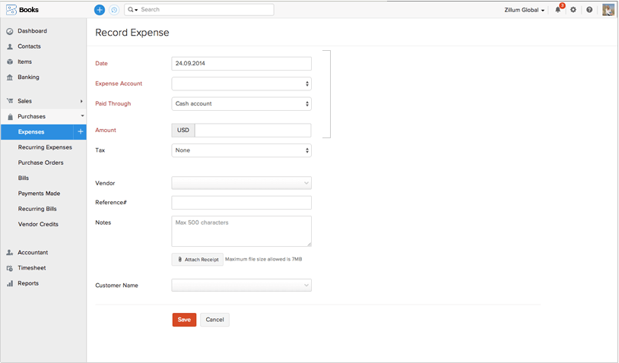This screenshot has width=619, height=363.
Task: Open Recurring Expenses in sidebar
Action: (45, 147)
